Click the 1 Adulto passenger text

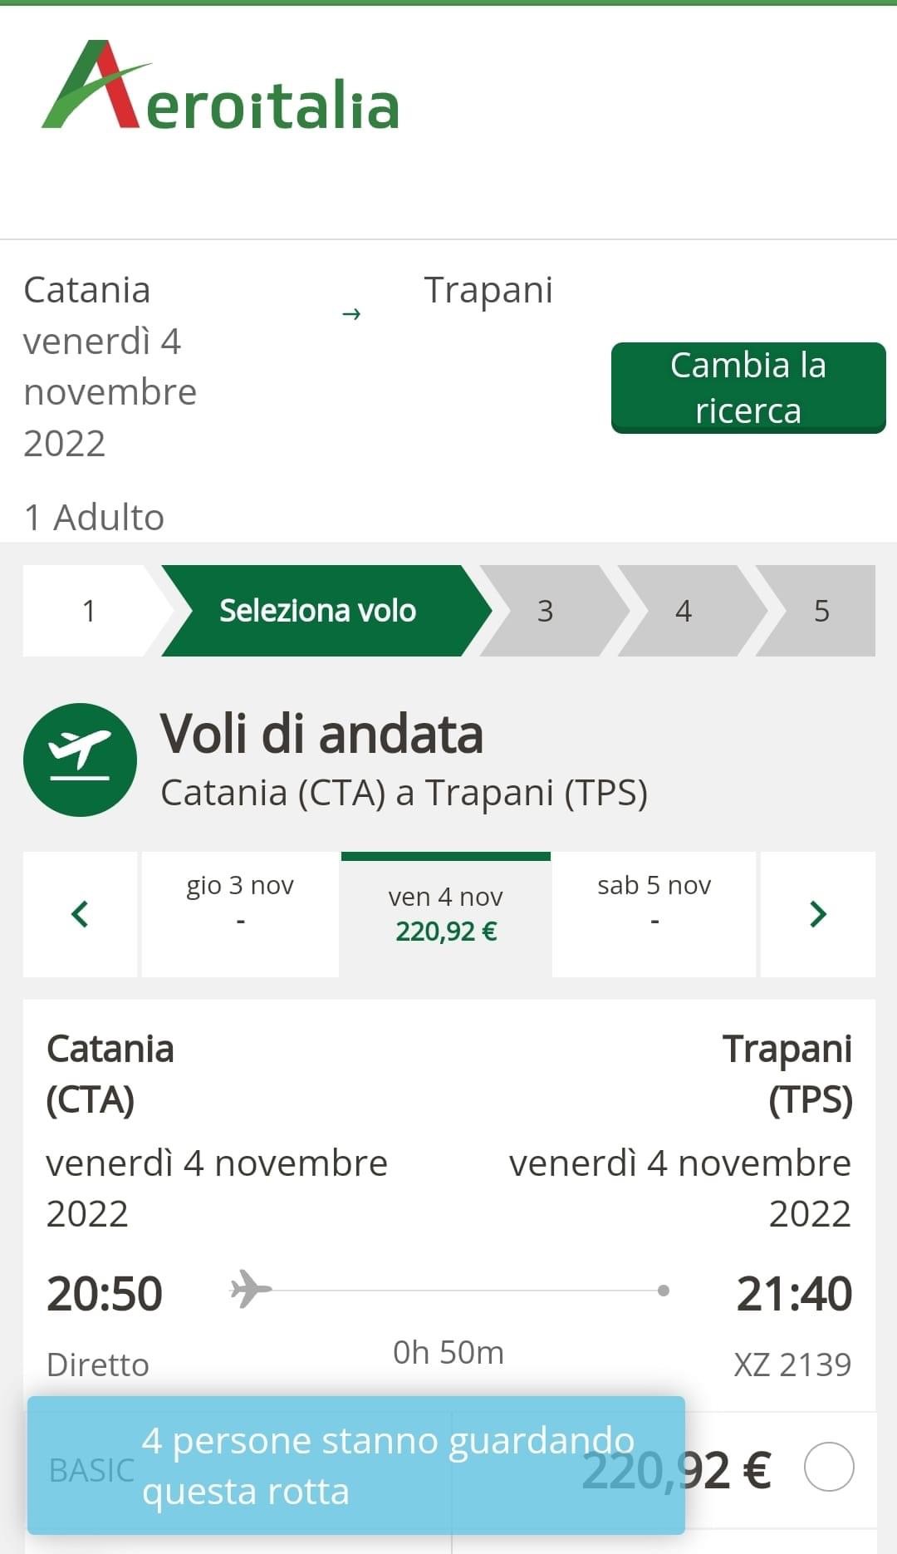pos(95,517)
